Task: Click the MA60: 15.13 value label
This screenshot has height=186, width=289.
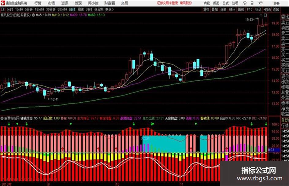Action: point(96,15)
